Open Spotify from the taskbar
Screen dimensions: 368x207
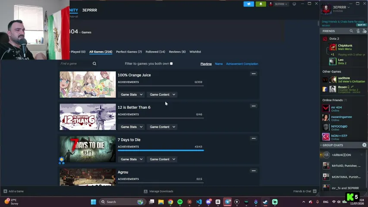tap(180, 202)
